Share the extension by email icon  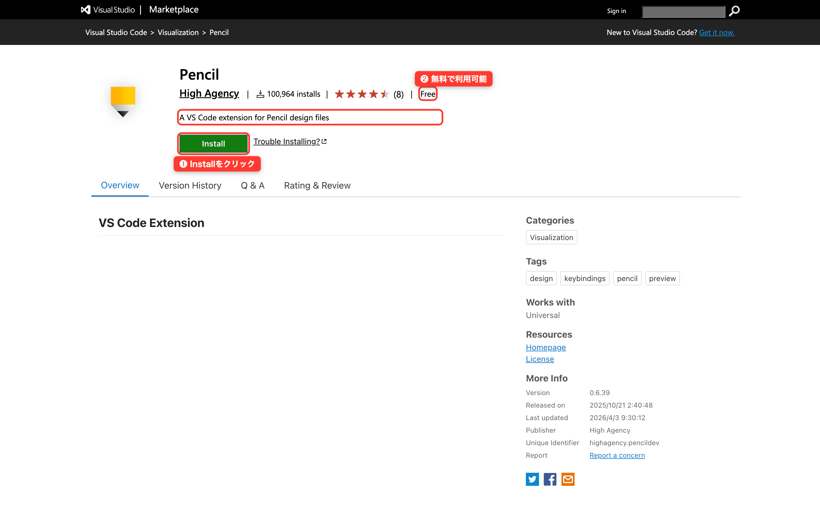568,479
